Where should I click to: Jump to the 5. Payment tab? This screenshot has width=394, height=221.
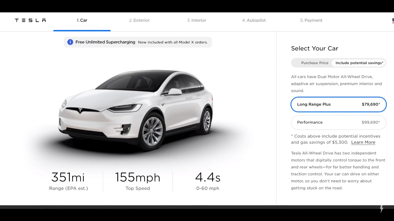pos(311,20)
